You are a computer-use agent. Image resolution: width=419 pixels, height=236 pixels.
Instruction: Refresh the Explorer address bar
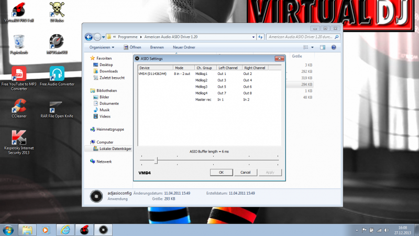click(x=260, y=37)
